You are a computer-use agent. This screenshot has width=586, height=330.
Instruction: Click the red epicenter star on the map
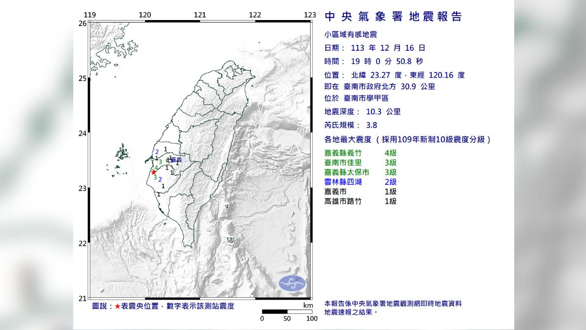(x=153, y=172)
